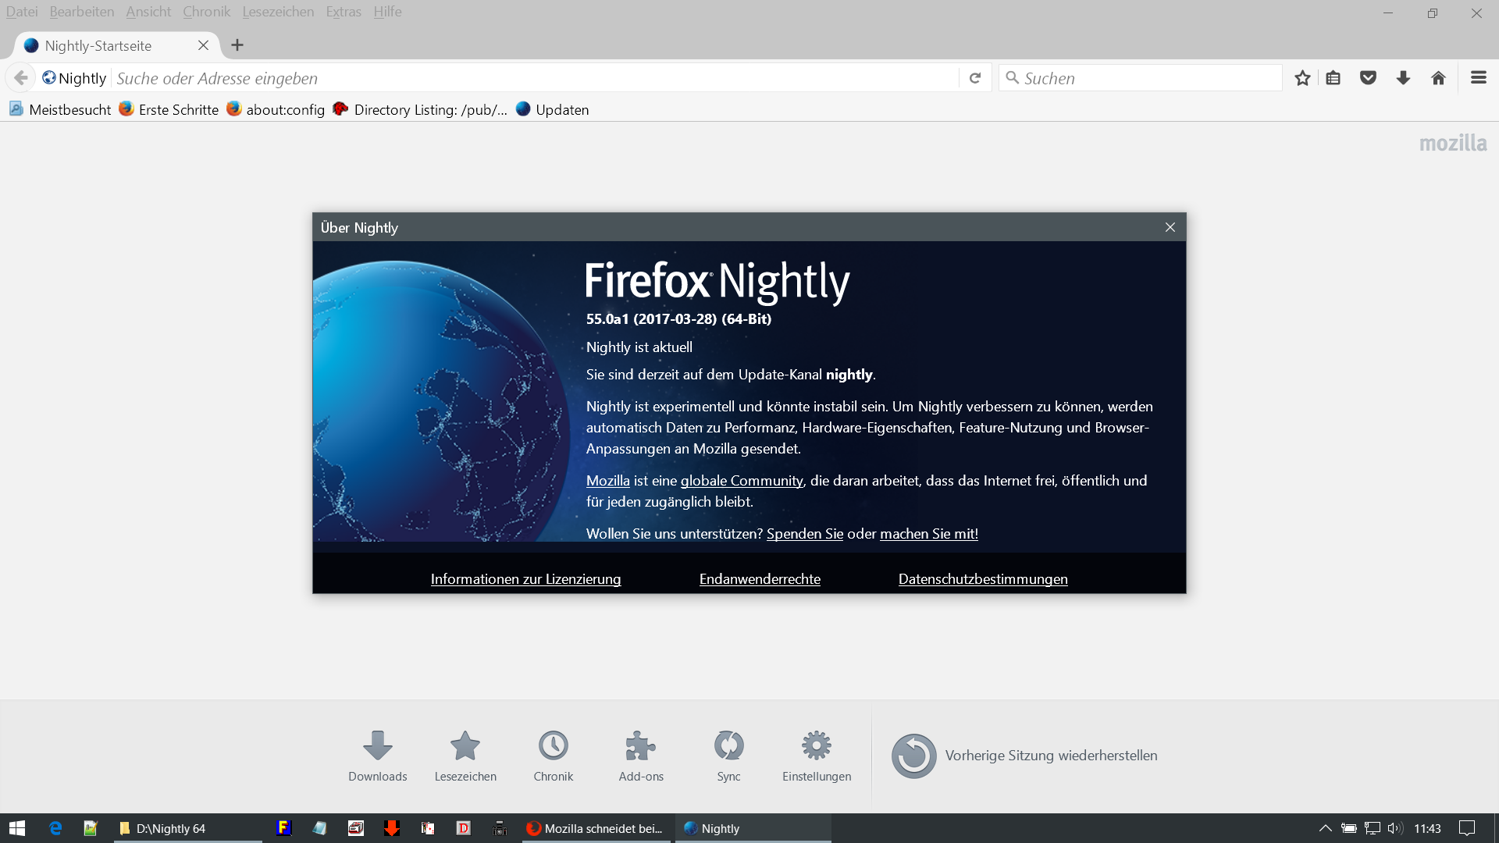Click Vorherige Sitzung wiederherstellen button

[x=1024, y=756]
